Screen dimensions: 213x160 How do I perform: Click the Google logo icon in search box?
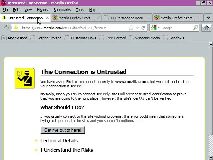[x=154, y=28]
